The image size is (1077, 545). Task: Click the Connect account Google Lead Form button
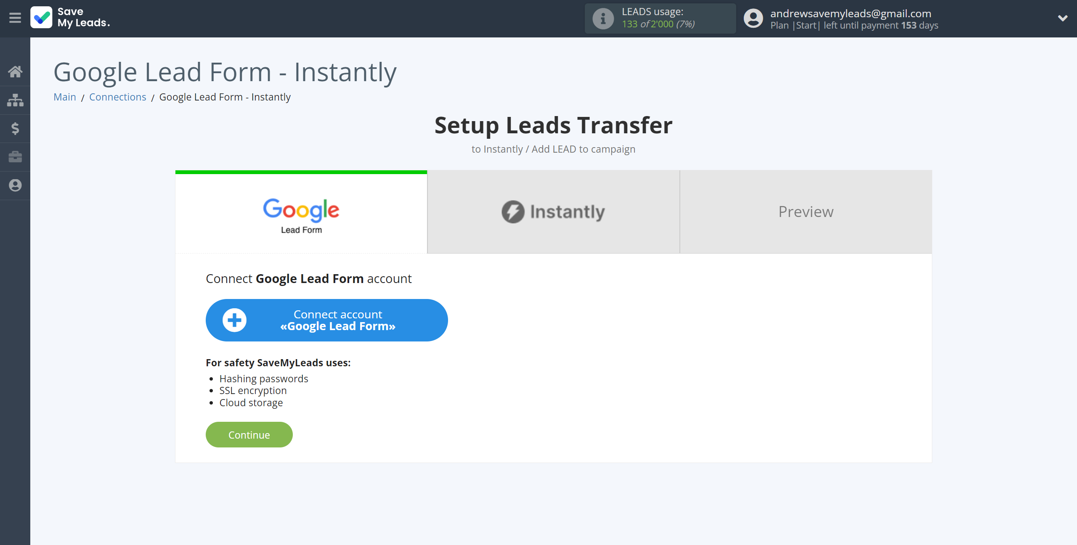(x=327, y=320)
